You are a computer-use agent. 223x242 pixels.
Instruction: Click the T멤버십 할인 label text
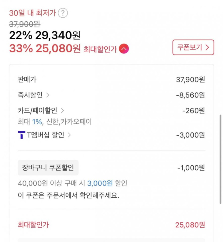tap(45, 135)
